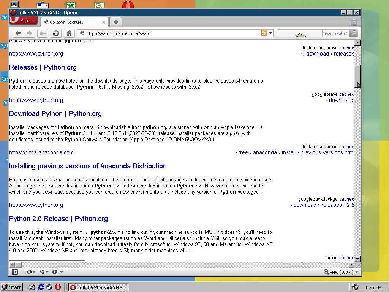Expand the Opera Turbo dropdown arrow
The height and width of the screenshot is (292, 389).
(x=61, y=272)
